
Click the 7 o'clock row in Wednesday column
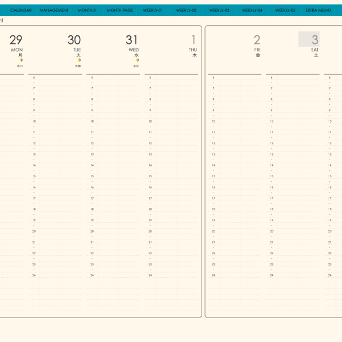pos(113,88)
